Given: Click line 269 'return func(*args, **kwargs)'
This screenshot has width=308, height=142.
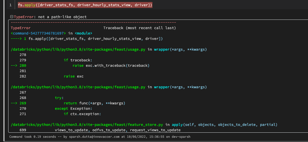Looking at the screenshot, I should (94, 103).
